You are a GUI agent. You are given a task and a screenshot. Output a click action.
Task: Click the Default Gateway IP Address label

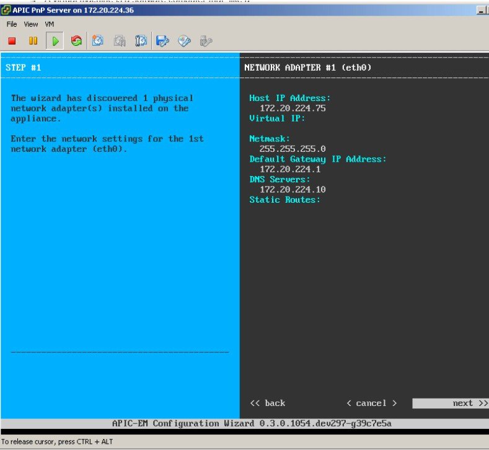point(318,159)
